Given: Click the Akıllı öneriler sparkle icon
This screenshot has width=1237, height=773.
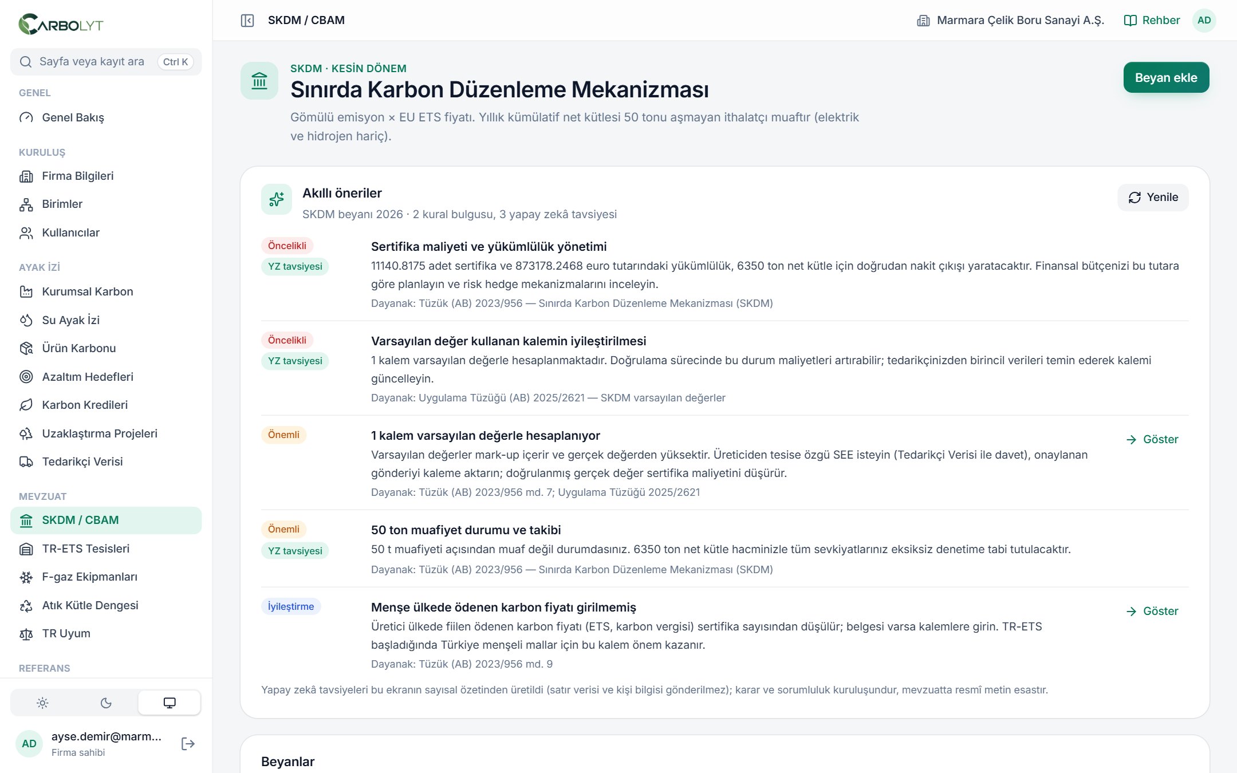Looking at the screenshot, I should tap(277, 199).
